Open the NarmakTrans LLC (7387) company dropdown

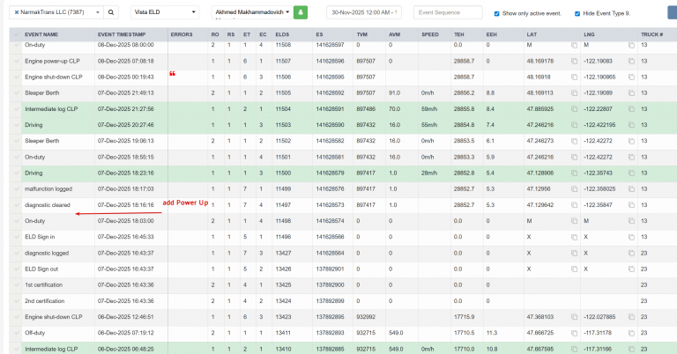[x=56, y=12]
